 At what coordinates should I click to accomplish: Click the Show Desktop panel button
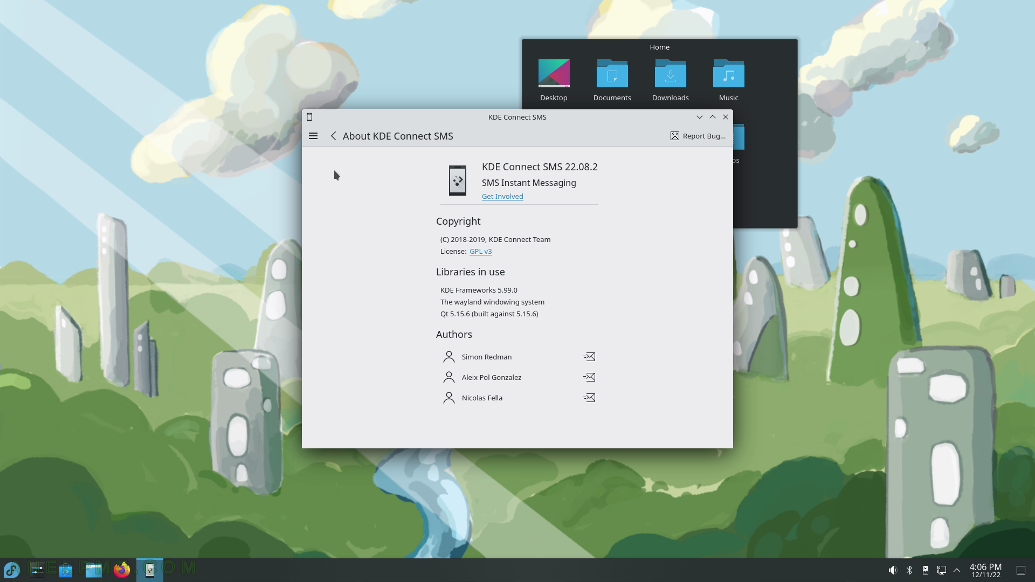click(1021, 570)
